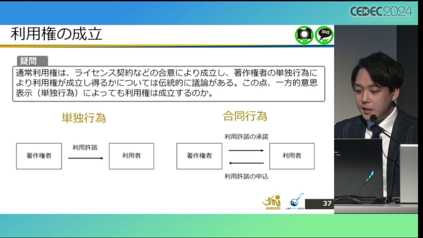The width and height of the screenshot is (423, 238).
Task: Click the 合同行為 heading
Action: tap(245, 116)
